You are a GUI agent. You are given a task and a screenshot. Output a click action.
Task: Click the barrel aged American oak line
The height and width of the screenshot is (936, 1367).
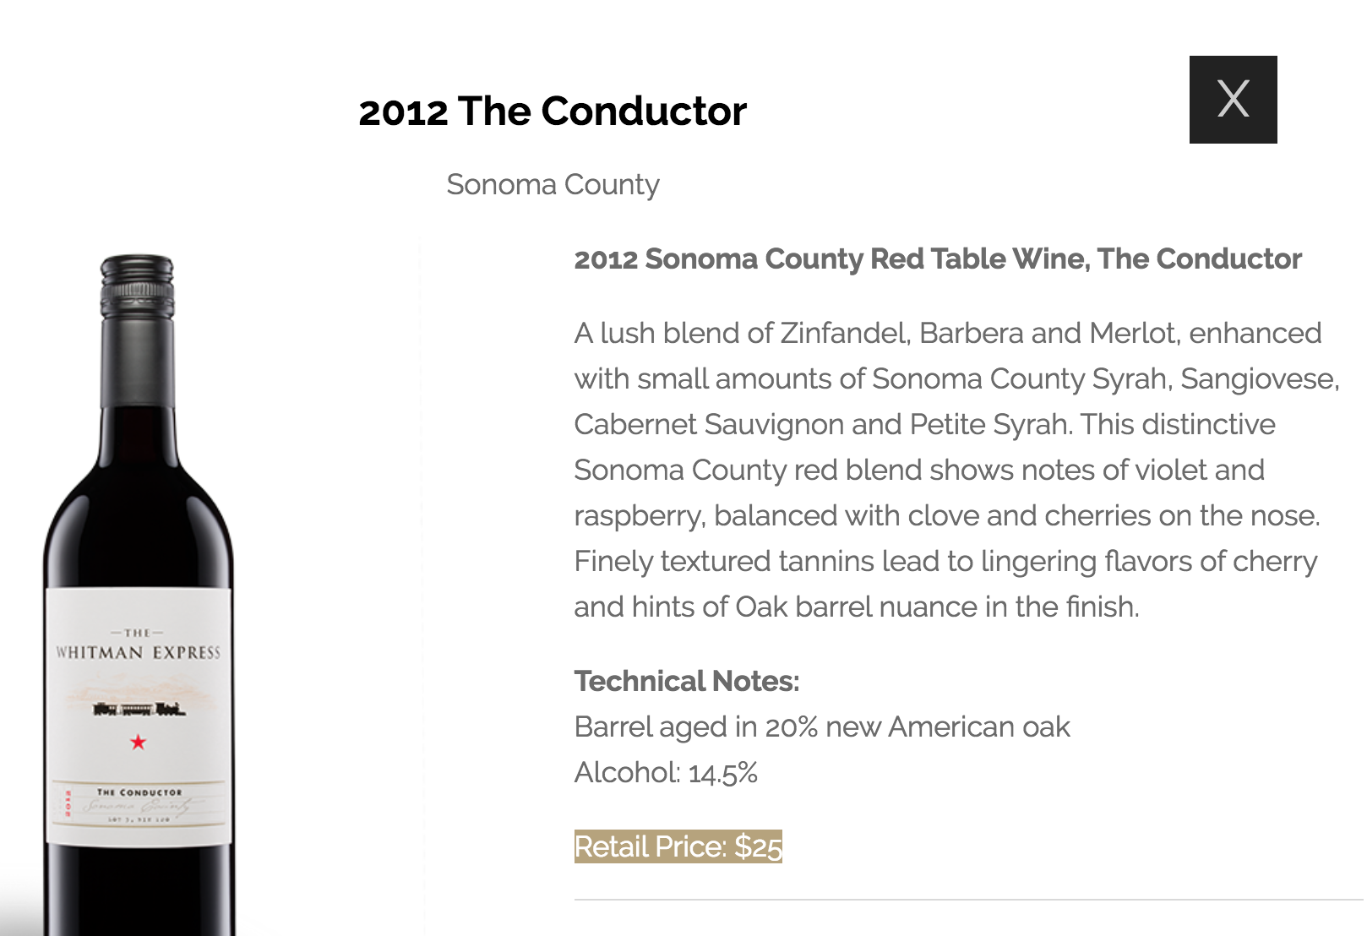click(821, 726)
